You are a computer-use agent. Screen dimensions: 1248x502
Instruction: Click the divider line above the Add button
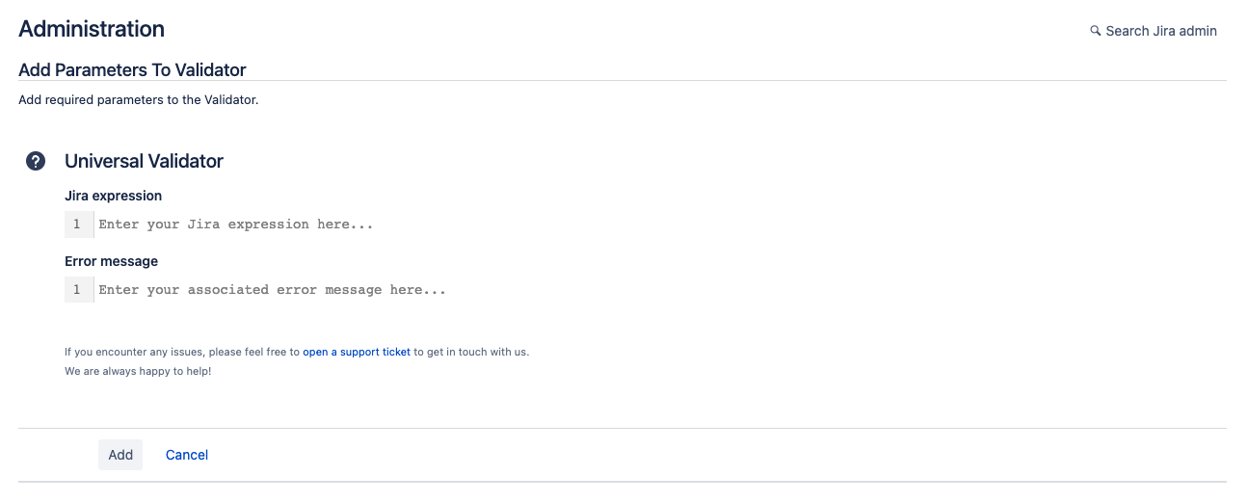(x=623, y=428)
